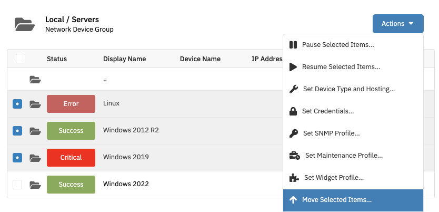Choose Move Selected Items from menu
This screenshot has height=212, width=439.
tap(353, 200)
